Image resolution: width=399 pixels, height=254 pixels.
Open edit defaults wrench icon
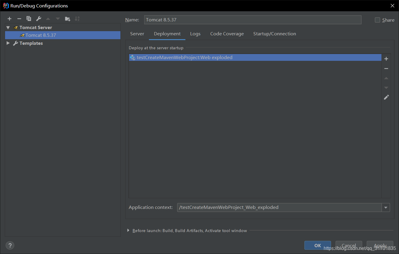tap(39, 19)
